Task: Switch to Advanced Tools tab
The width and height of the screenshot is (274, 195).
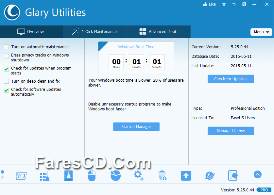Action: (x=159, y=32)
